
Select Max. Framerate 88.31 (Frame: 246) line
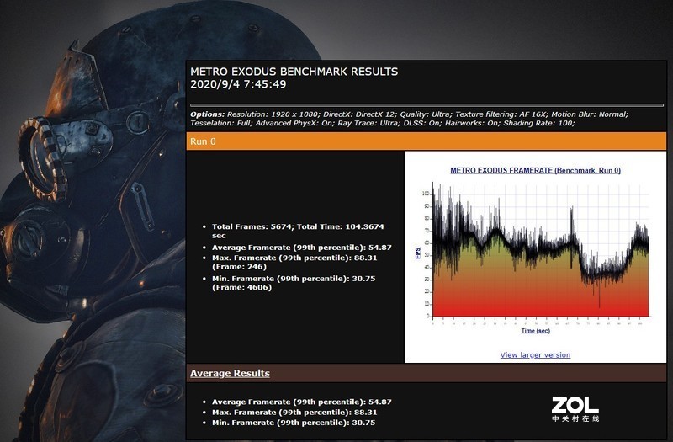coord(294,262)
